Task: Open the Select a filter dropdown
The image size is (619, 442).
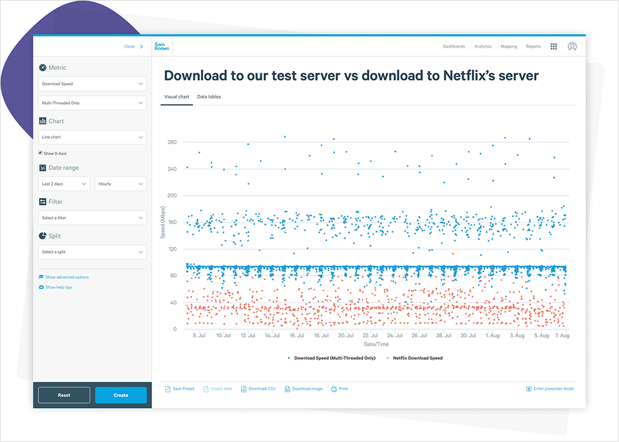Action: point(92,218)
